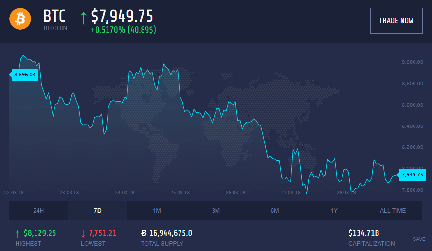
Task: Show the 6M price history
Action: (x=275, y=211)
